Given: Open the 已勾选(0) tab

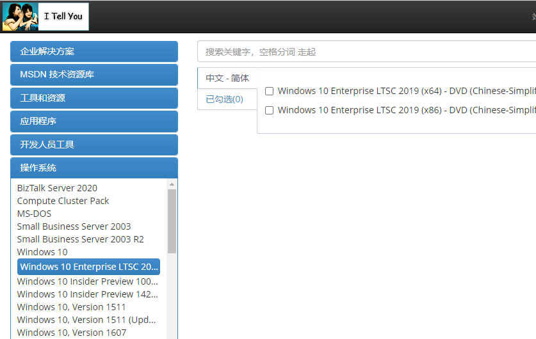Looking at the screenshot, I should [225, 100].
